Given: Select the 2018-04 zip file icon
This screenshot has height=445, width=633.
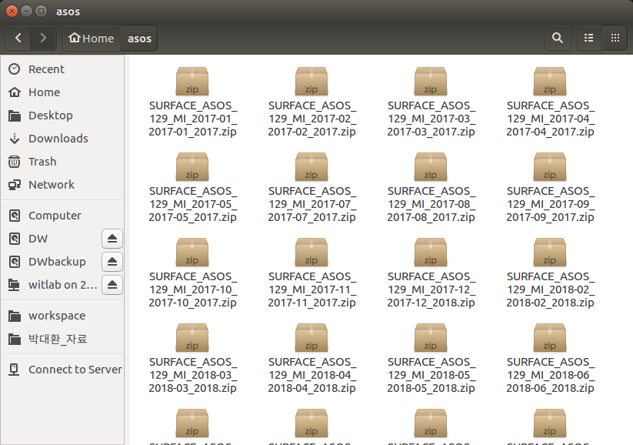Looking at the screenshot, I should (x=312, y=337).
